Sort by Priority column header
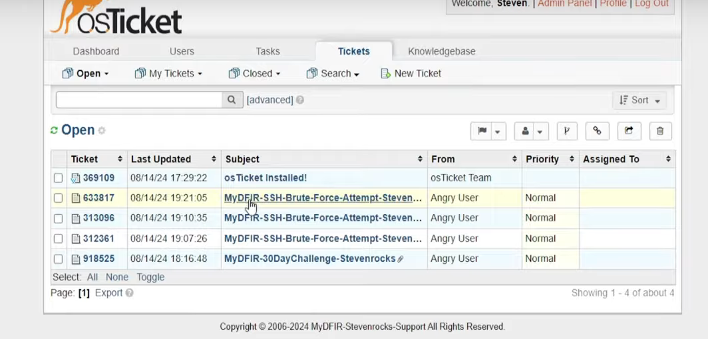708x339 pixels. click(x=550, y=159)
